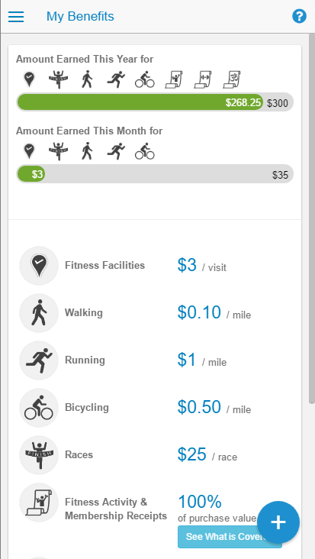The image size is (315, 559).
Task: Click the dumbbell receipt icon in yearly row
Action: click(x=203, y=79)
